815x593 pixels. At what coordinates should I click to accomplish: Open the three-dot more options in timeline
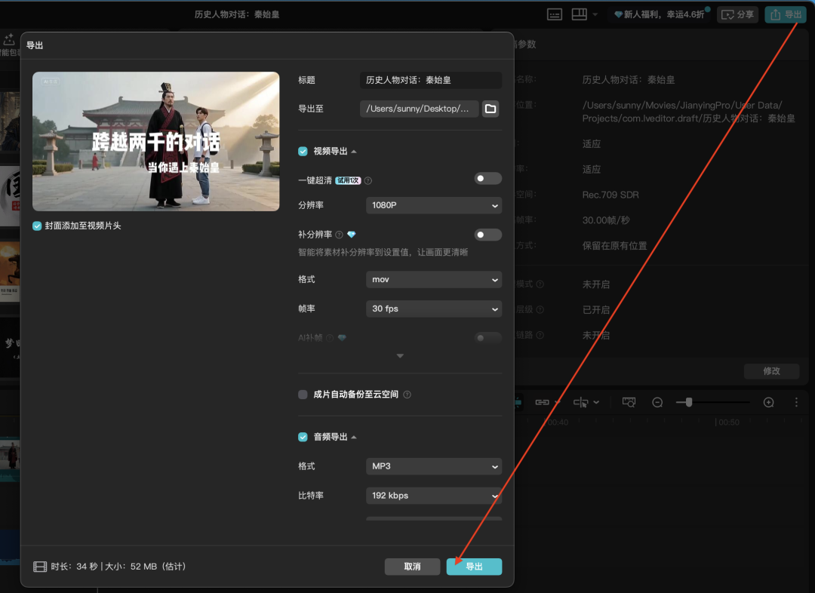click(x=796, y=402)
